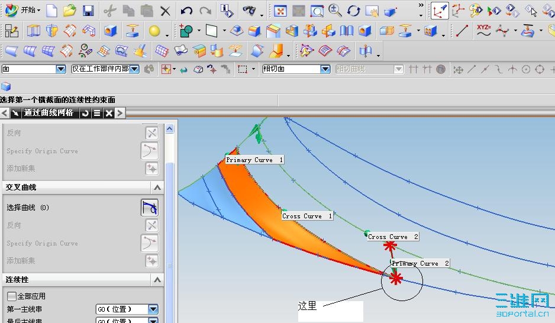Open the 相切面 face rule dropdown
555x323 pixels.
coord(325,69)
